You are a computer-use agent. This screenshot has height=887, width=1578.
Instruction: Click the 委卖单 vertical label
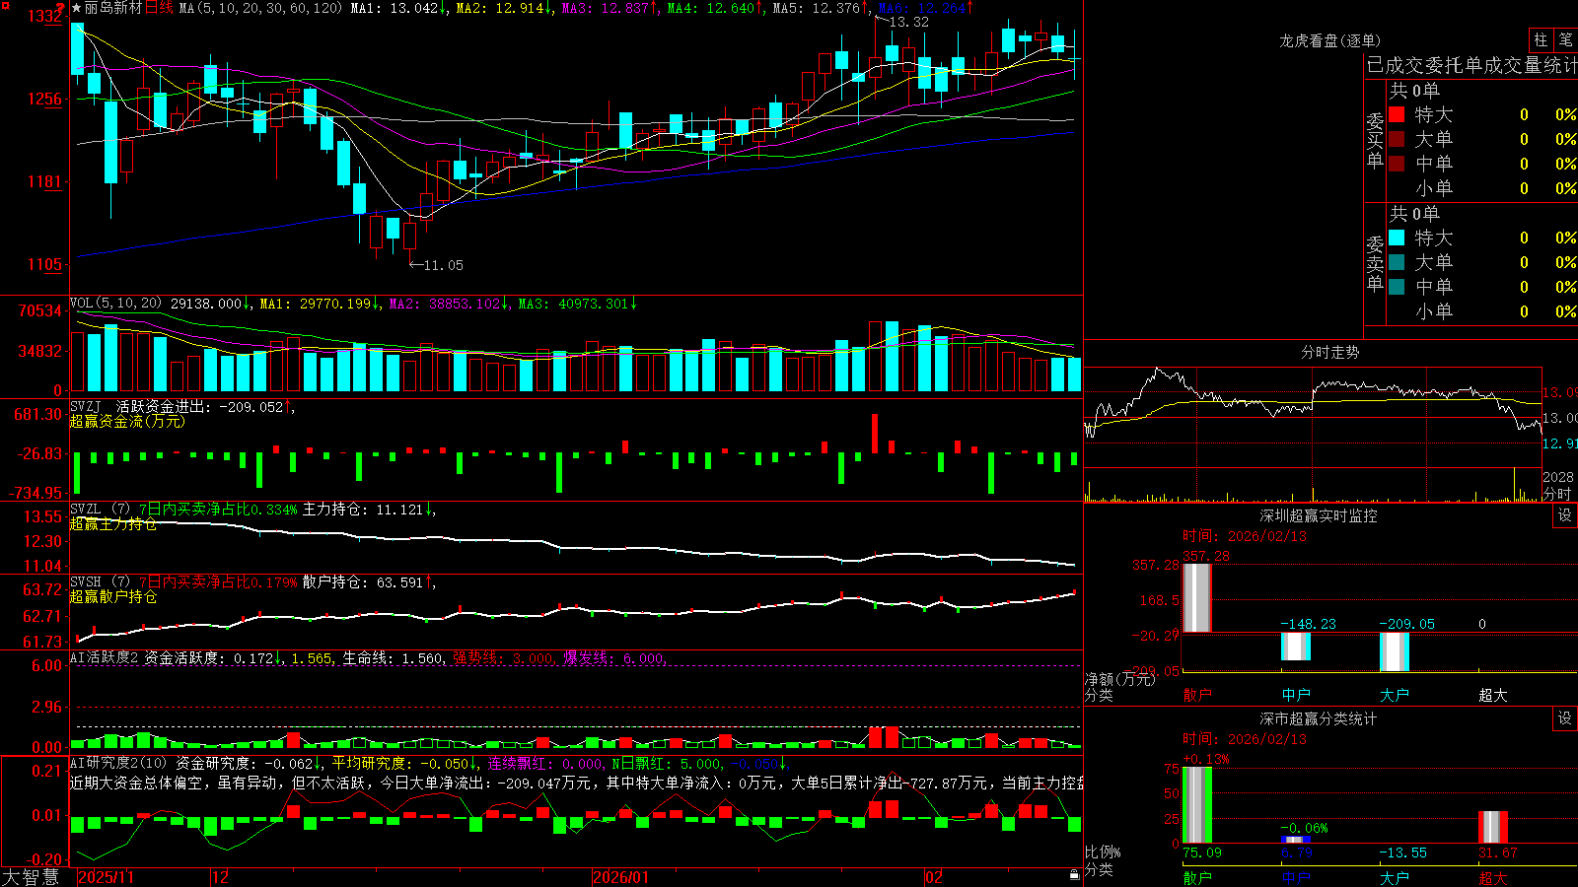(1375, 263)
